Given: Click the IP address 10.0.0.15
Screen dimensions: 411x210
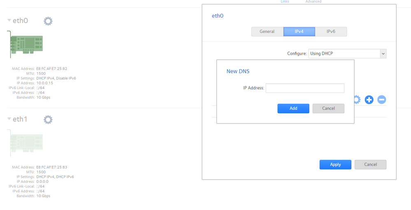Looking at the screenshot, I should (x=44, y=83).
